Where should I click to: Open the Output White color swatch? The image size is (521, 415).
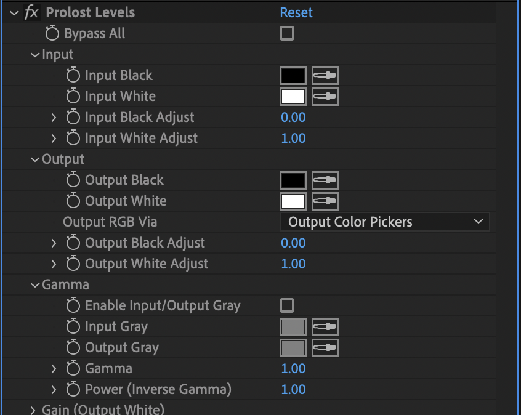click(293, 201)
